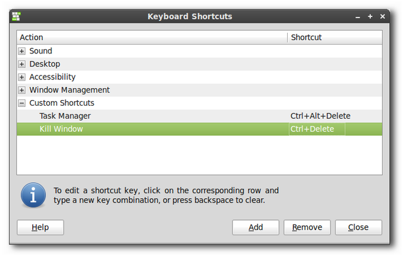Maximize the window with plus icon
This screenshot has width=403, height=256.
click(370, 16)
